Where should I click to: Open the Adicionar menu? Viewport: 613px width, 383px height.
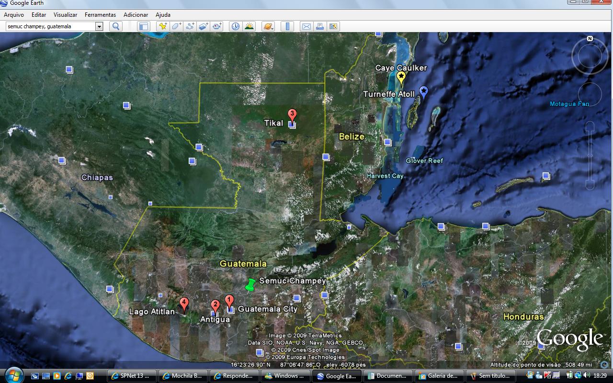coord(136,15)
